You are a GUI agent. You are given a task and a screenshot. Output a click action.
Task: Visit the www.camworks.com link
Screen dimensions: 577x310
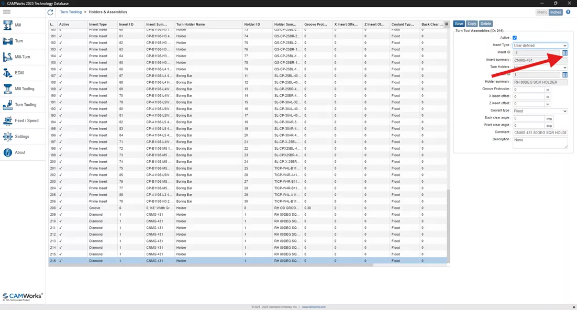click(313, 307)
